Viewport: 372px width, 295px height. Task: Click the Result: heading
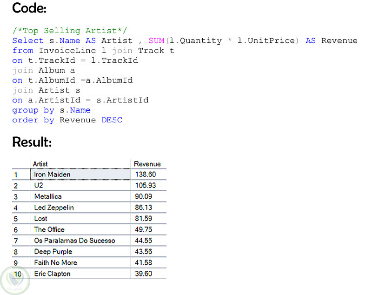pyautogui.click(x=32, y=142)
